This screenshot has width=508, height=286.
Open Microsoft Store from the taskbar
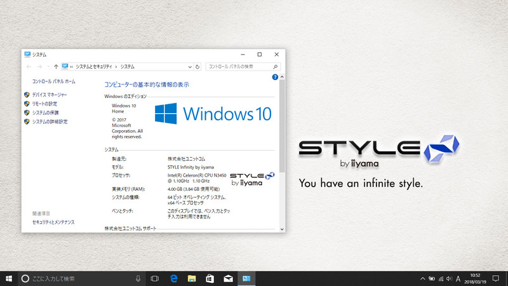point(210,278)
